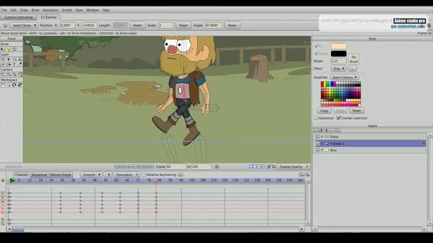Click the Angle value input field

pos(214,26)
